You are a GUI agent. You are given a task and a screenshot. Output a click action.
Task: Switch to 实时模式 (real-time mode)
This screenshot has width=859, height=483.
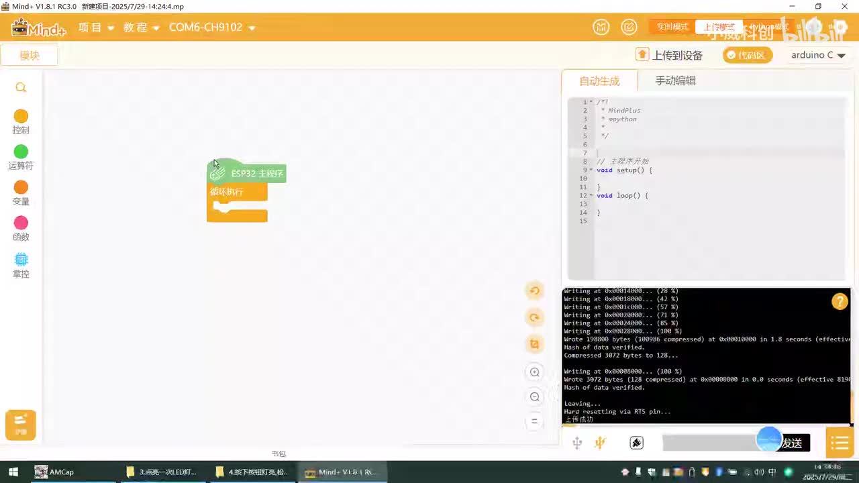(x=672, y=28)
